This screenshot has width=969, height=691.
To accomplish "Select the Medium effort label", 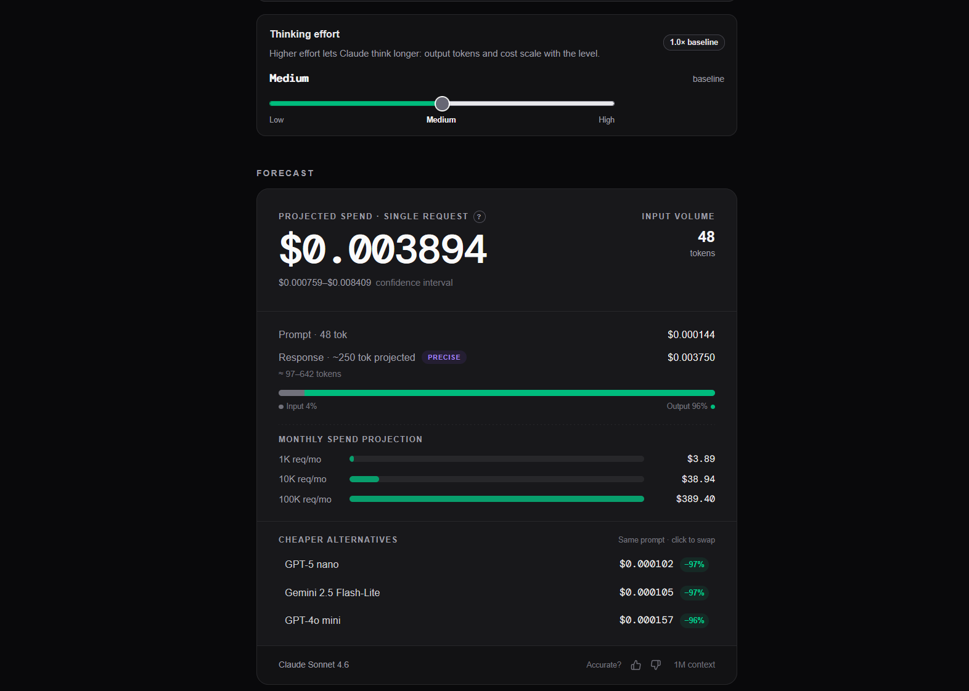I will coord(441,120).
